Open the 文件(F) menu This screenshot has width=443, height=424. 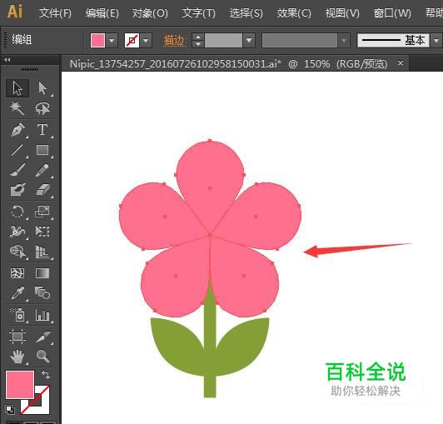coord(55,13)
